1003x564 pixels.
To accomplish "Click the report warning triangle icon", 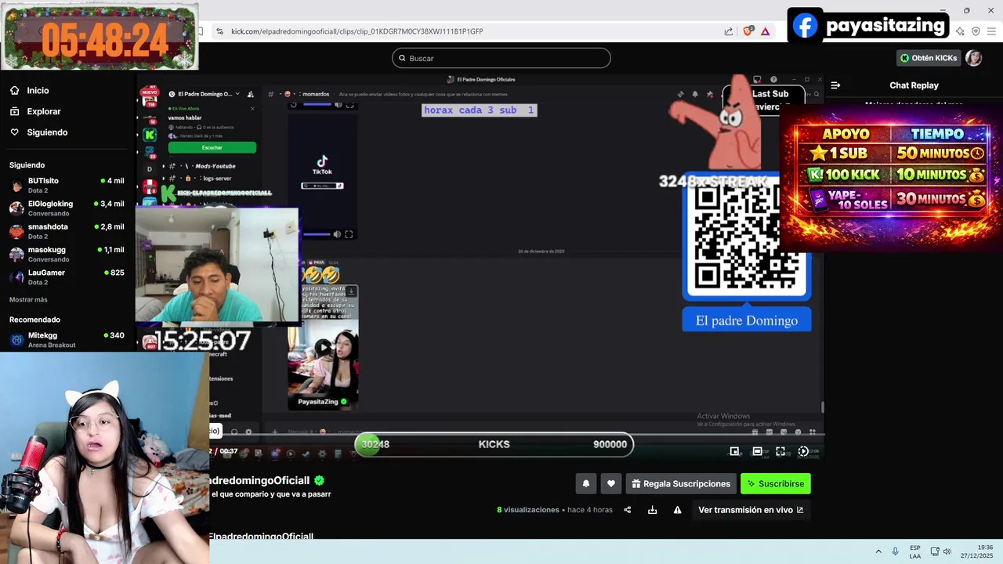I will (x=677, y=510).
